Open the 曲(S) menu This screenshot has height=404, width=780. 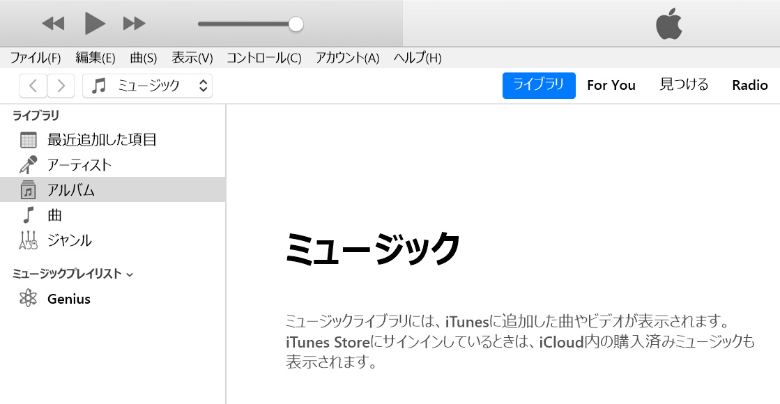point(144,58)
